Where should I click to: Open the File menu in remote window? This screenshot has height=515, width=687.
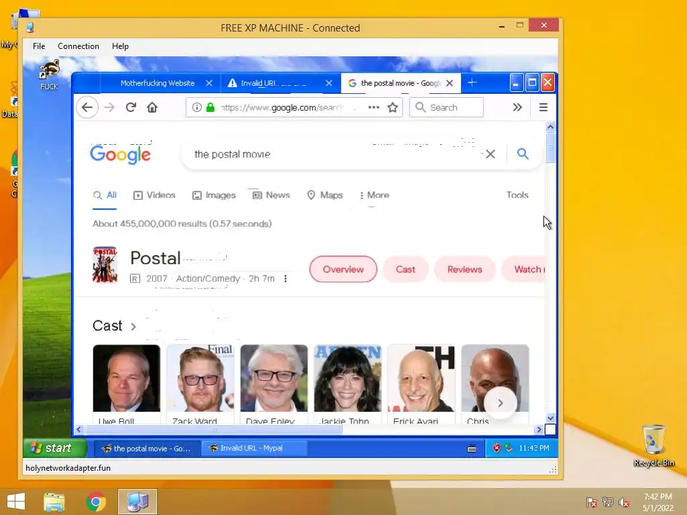(38, 46)
